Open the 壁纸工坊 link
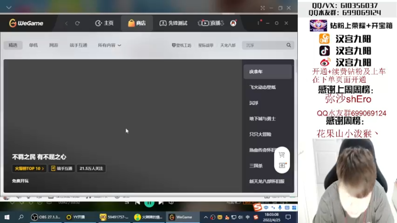Image resolution: width=397 pixels, height=223 pixels. 182,45
